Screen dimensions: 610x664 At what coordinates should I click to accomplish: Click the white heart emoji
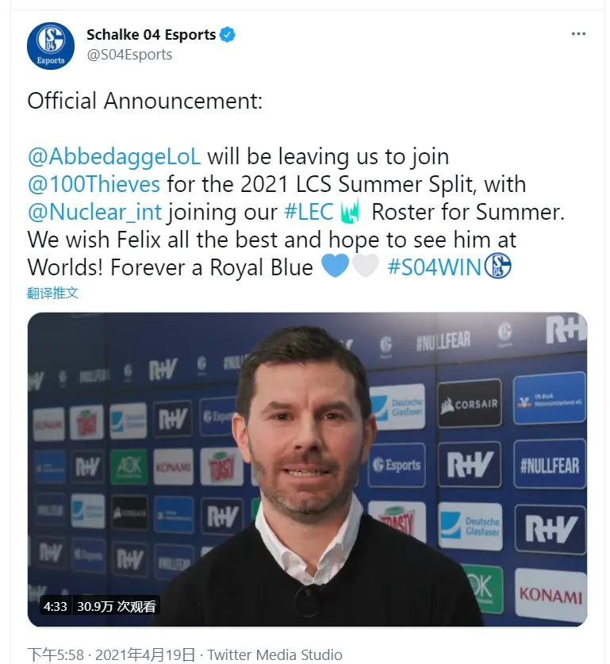coord(365,267)
